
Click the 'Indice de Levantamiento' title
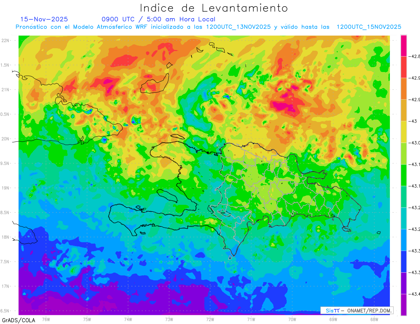pos(214,8)
